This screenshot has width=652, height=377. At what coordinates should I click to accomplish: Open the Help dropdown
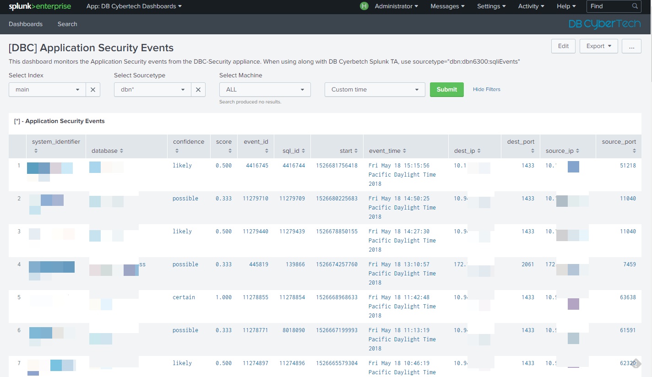tap(566, 6)
